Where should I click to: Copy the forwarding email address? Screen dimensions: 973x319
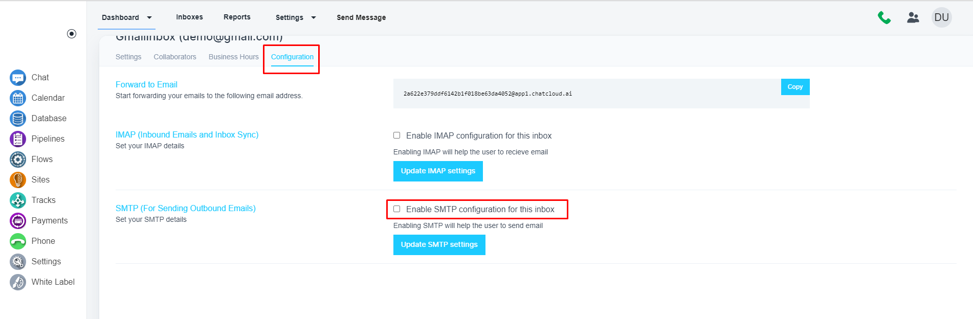795,87
